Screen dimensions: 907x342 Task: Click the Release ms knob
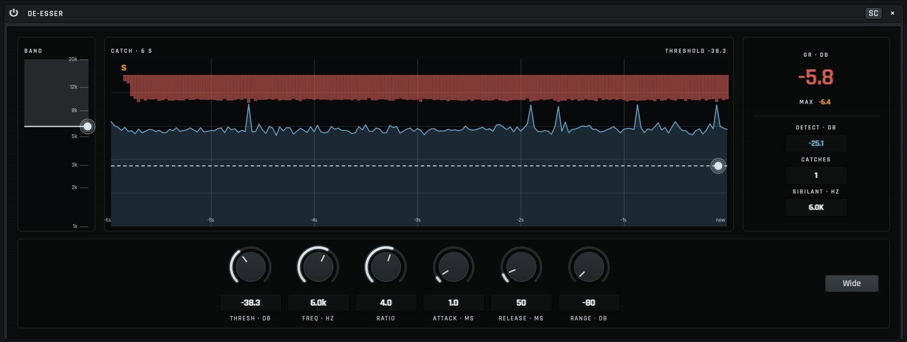[x=521, y=266]
